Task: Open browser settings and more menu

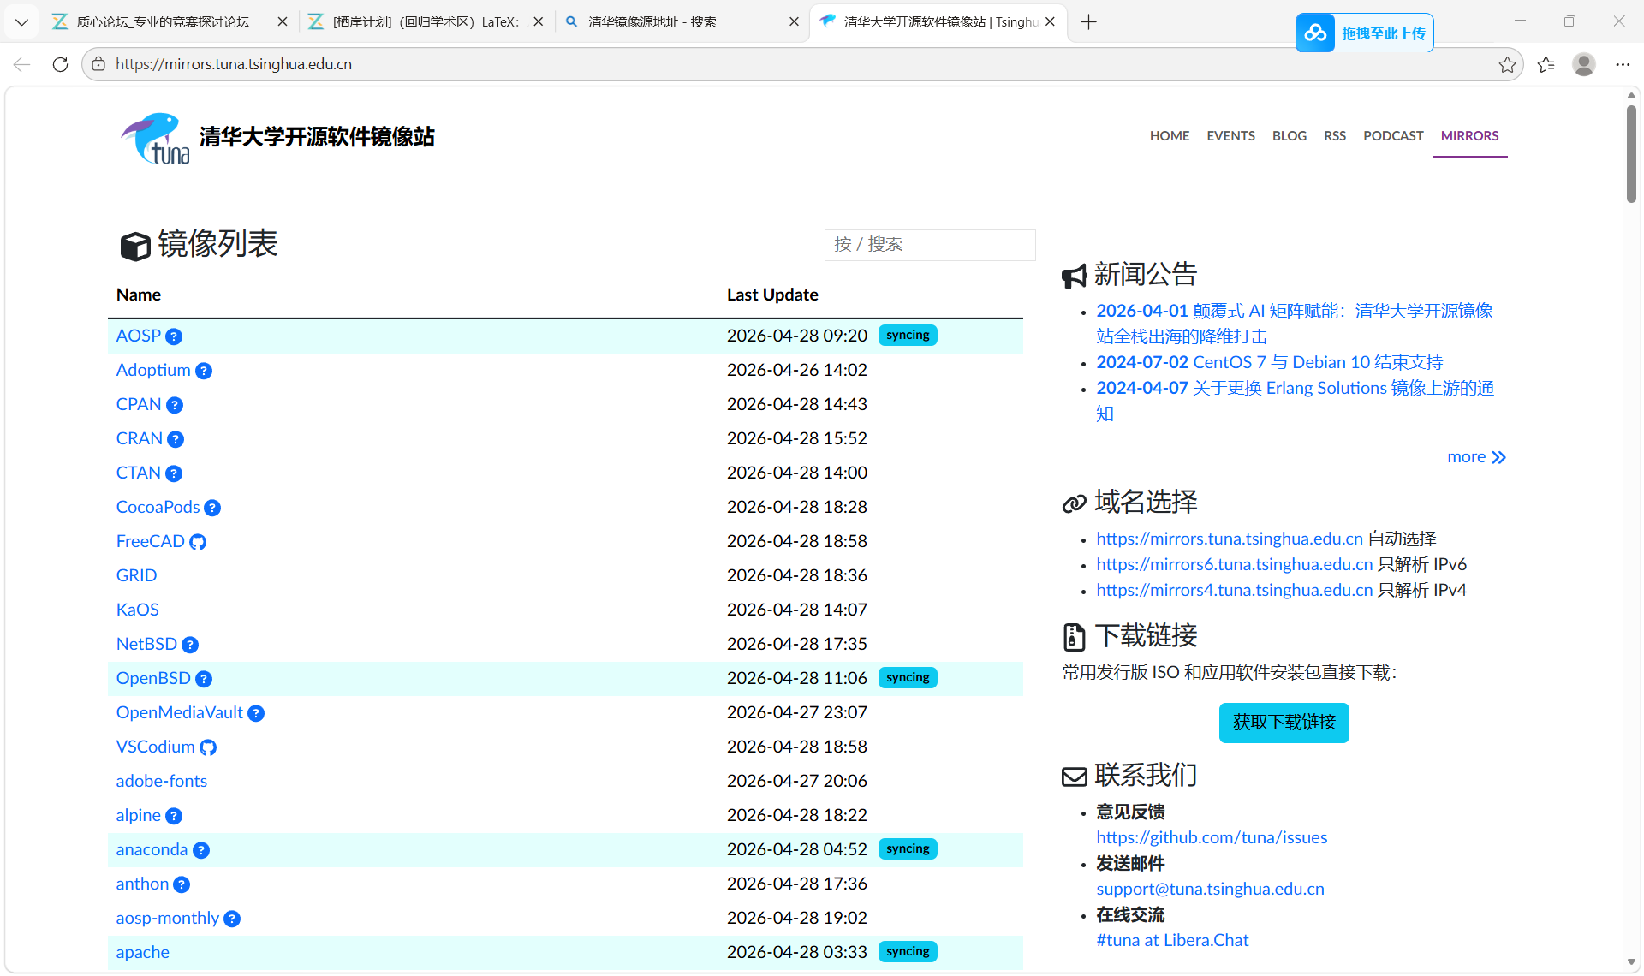Action: 1623,65
